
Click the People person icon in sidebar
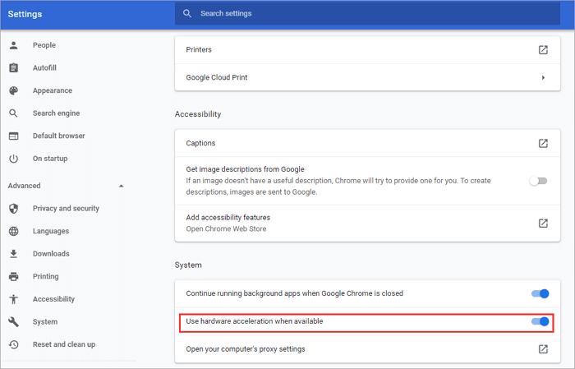coord(14,45)
